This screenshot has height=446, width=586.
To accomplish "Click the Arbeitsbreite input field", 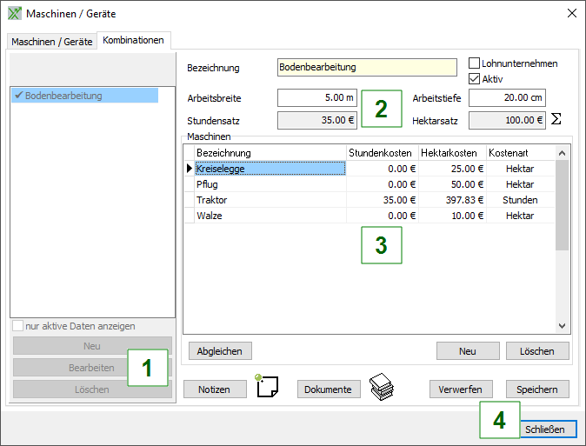I will (x=317, y=97).
